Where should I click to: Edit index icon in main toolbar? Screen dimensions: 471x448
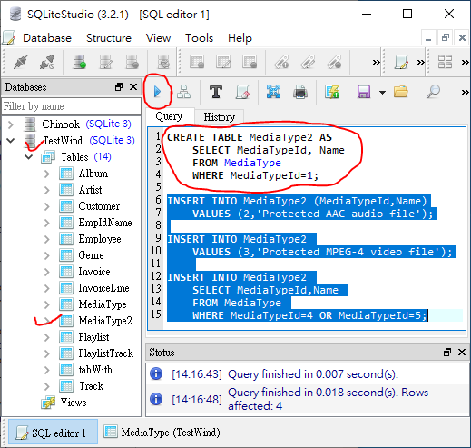308,62
